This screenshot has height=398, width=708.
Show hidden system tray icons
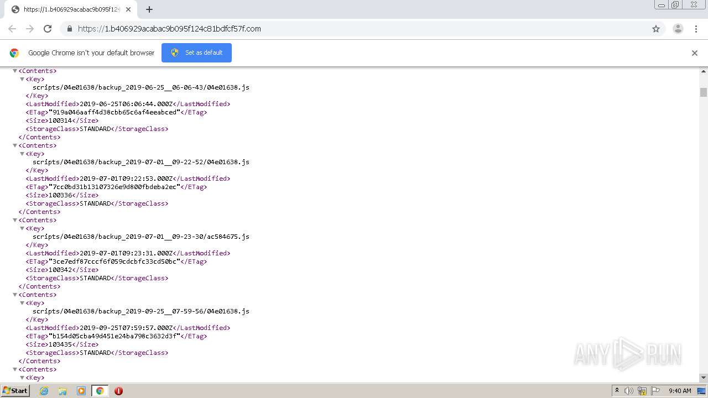pyautogui.click(x=617, y=391)
